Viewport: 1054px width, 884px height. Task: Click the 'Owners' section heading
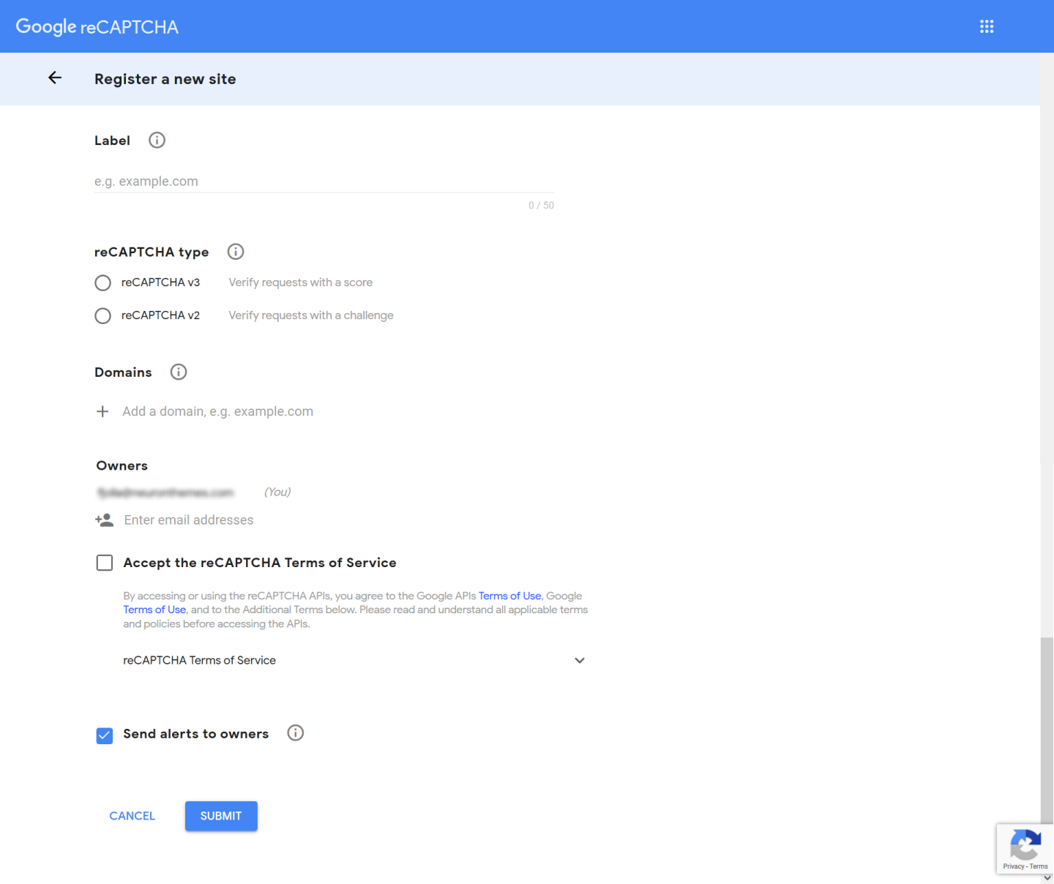click(122, 465)
